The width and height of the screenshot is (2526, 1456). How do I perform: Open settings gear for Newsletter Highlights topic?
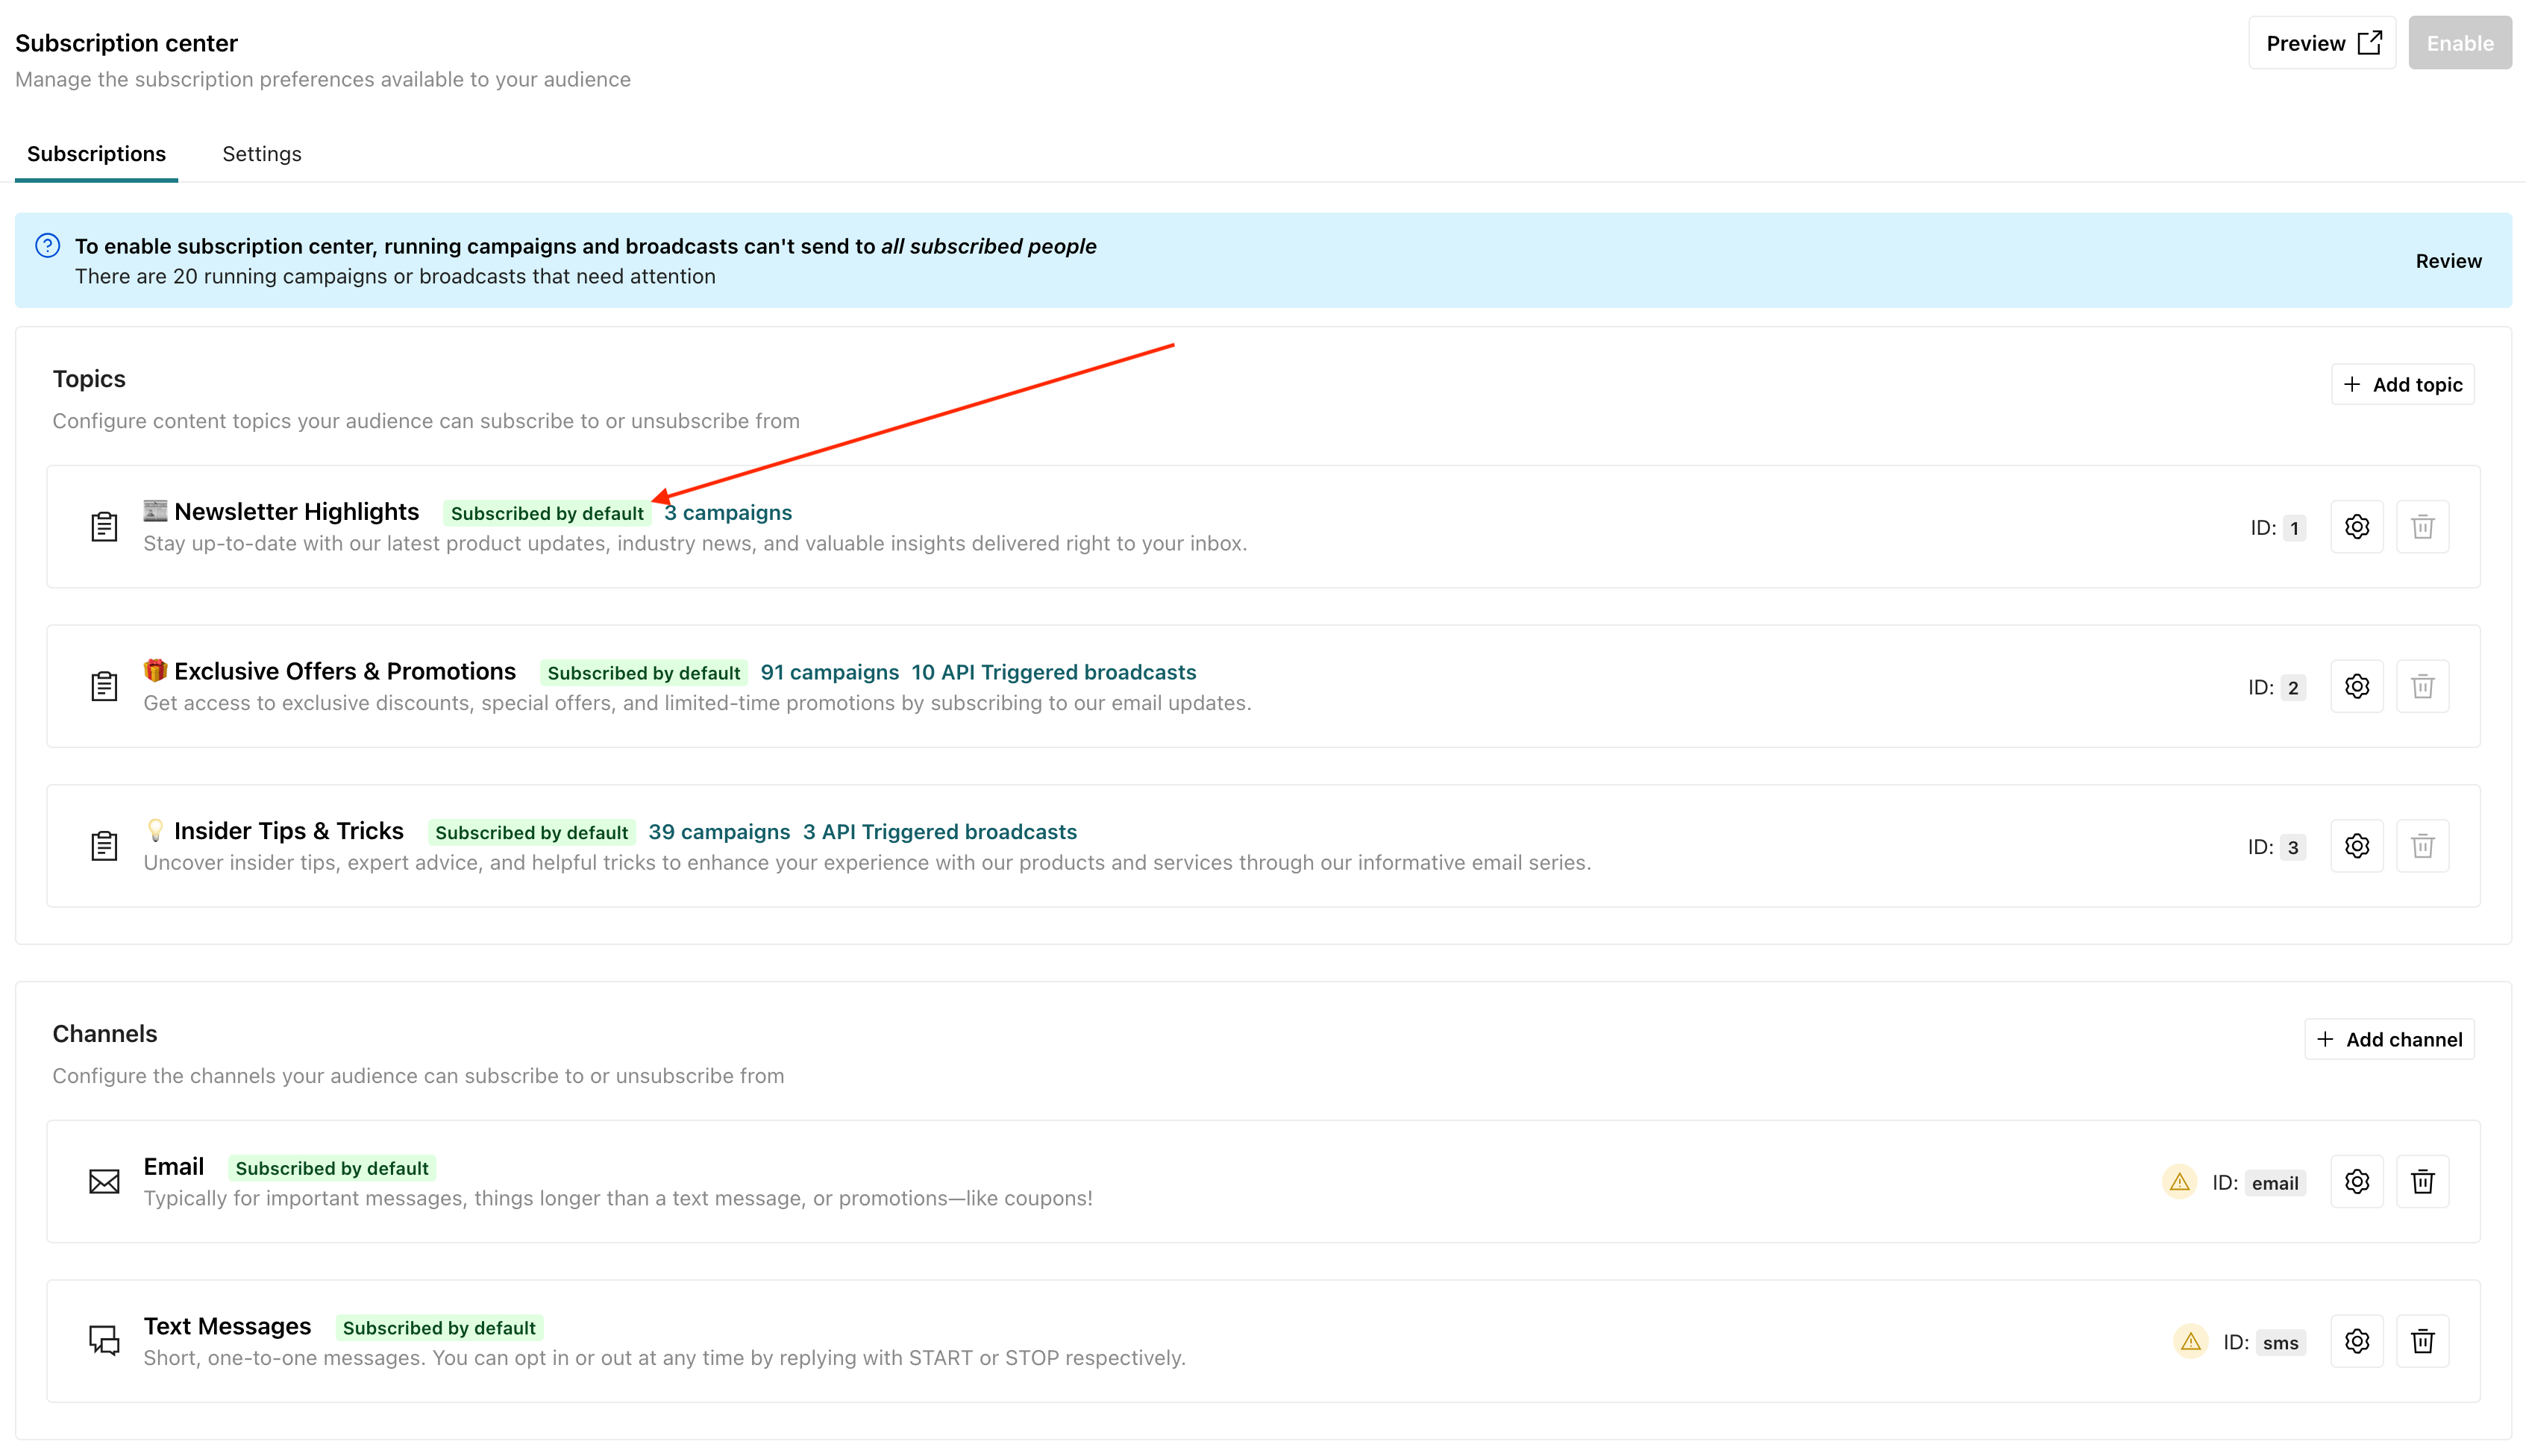coord(2357,527)
